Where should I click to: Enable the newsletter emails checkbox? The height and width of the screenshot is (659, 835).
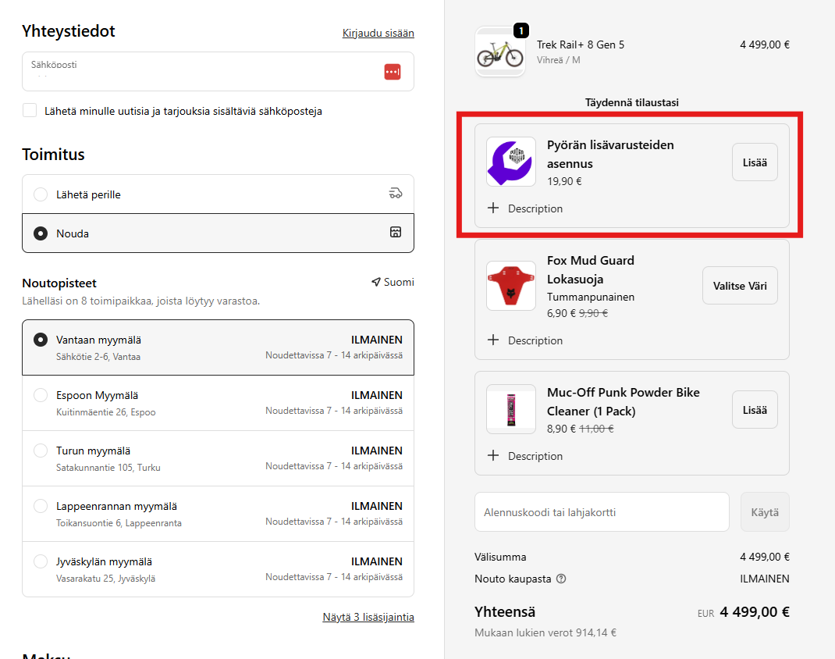30,111
